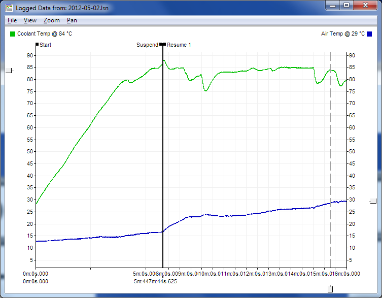Click the blue Air Temp color swatch
This screenshot has height=298, width=382.
pyautogui.click(x=369, y=34)
